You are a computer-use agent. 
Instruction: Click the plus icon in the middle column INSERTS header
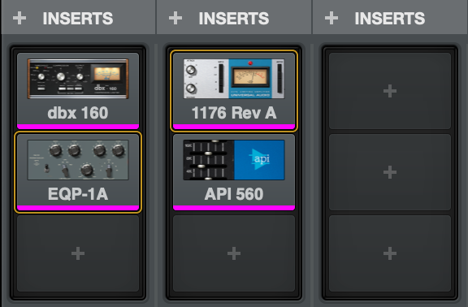click(175, 18)
